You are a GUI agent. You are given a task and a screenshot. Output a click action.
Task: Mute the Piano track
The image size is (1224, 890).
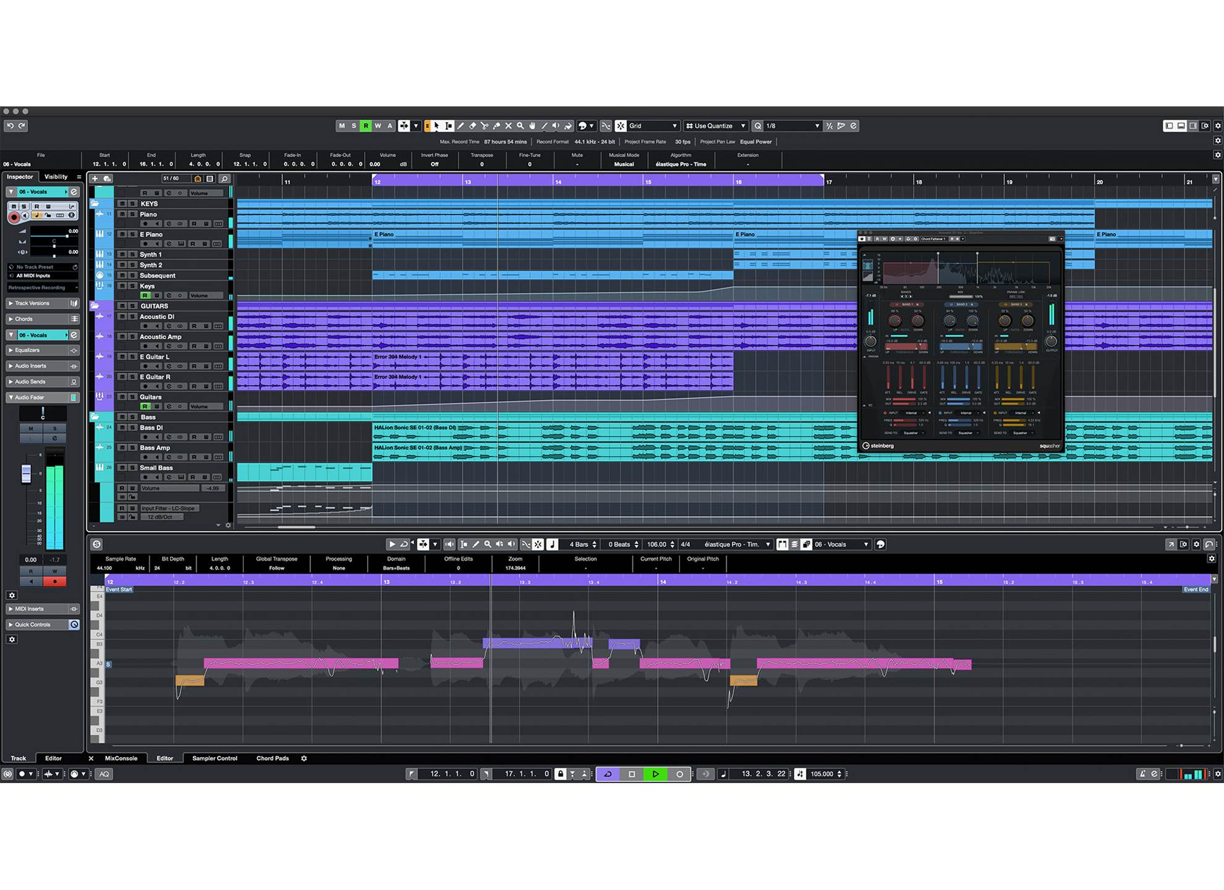point(122,214)
